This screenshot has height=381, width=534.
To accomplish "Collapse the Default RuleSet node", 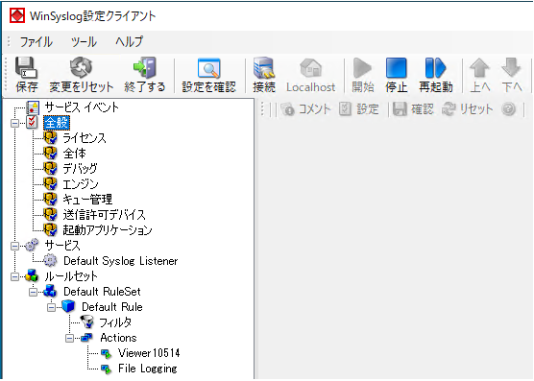I will pyautogui.click(x=33, y=292).
